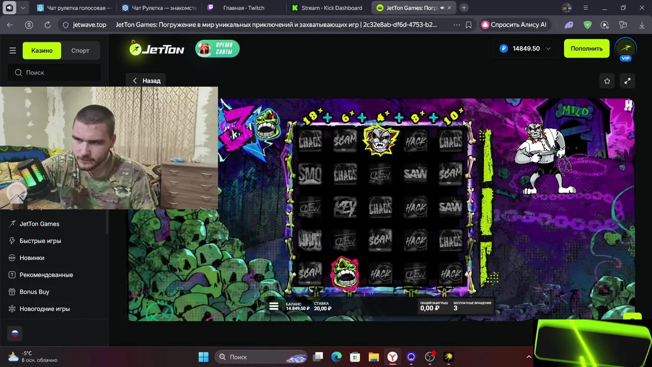This screenshot has height=367, width=652.
Task: Add game to favorites with star icon
Action: pos(607,81)
